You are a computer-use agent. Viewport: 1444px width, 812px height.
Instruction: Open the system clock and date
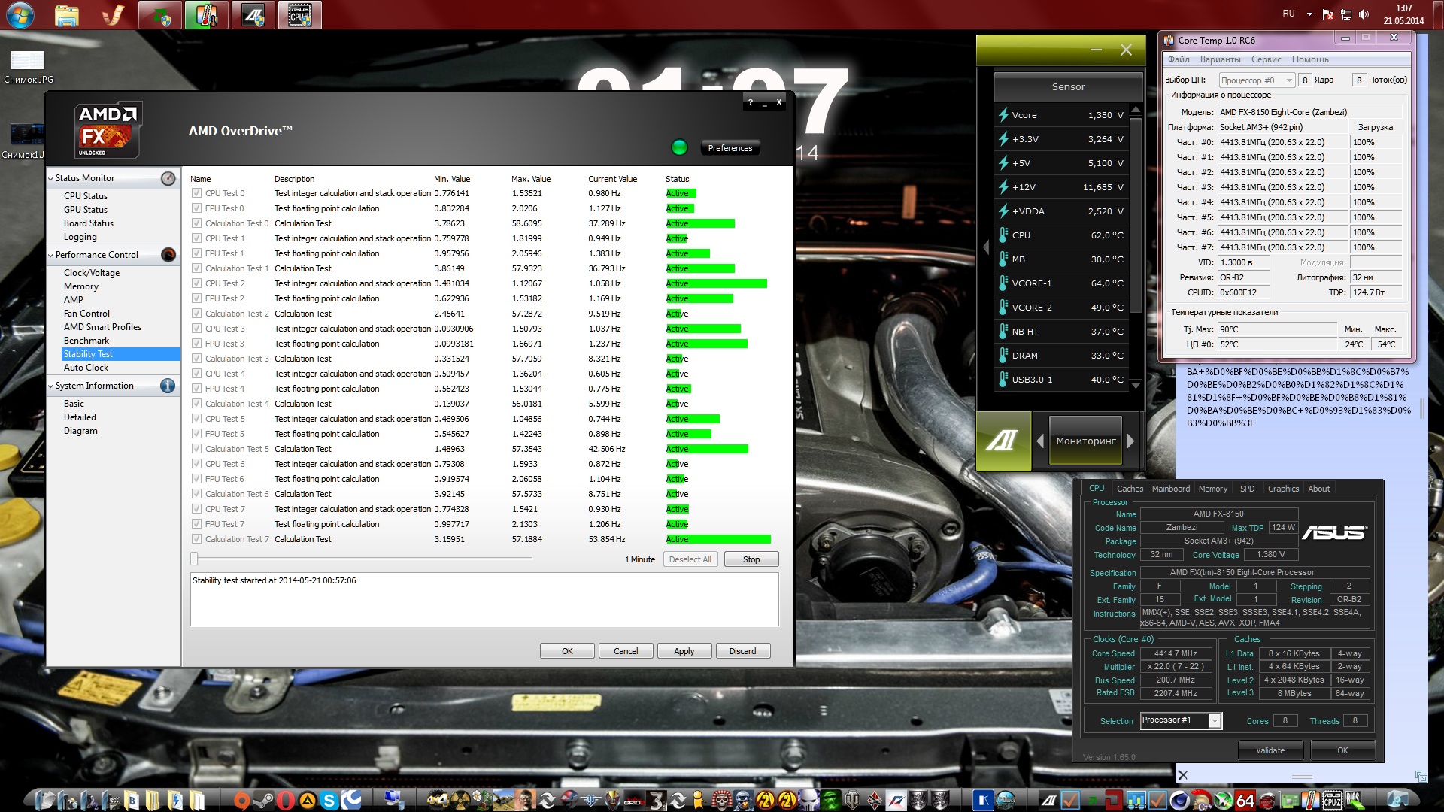coord(1403,14)
